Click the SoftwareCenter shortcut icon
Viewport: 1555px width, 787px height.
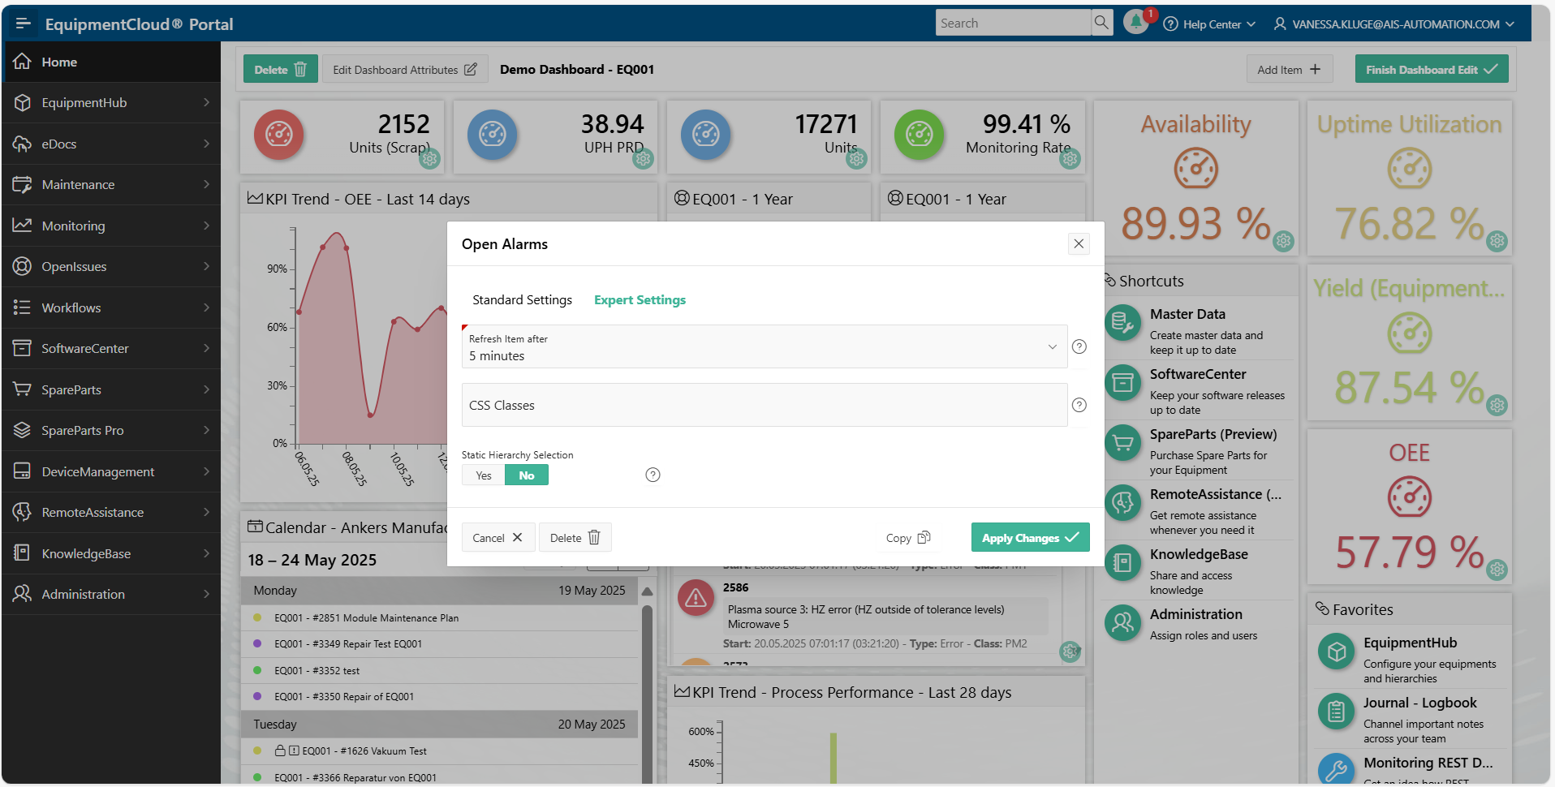point(1123,382)
